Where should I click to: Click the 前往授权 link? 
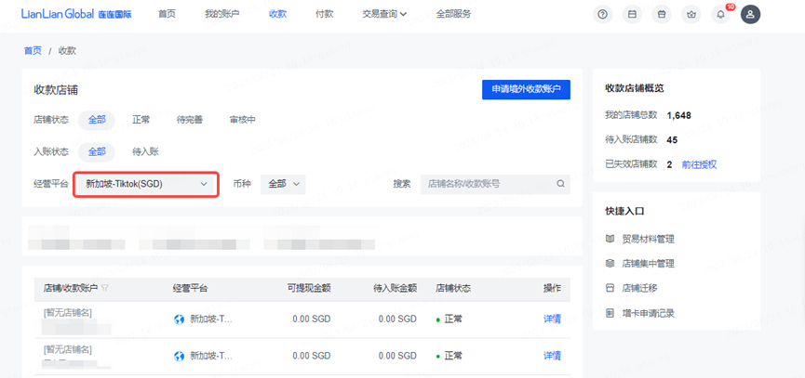coord(699,164)
